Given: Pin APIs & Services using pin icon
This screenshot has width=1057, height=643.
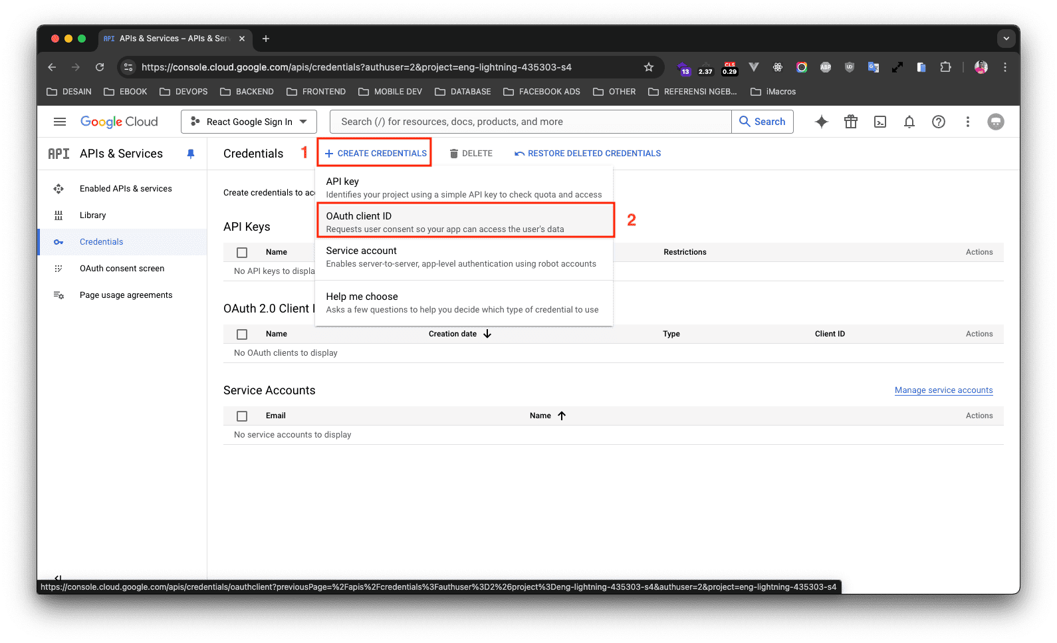Looking at the screenshot, I should (191, 154).
